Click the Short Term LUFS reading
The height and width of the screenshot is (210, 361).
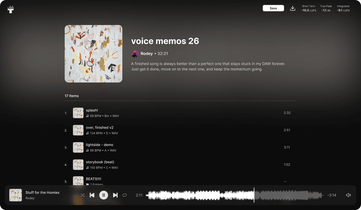(x=309, y=8)
